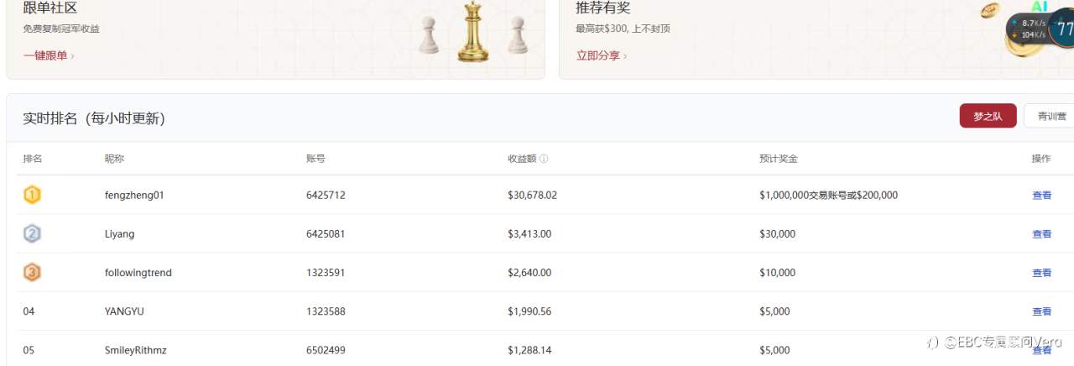Click the gold first-place medal icon
The height and width of the screenshot is (366, 1074).
coord(32,195)
